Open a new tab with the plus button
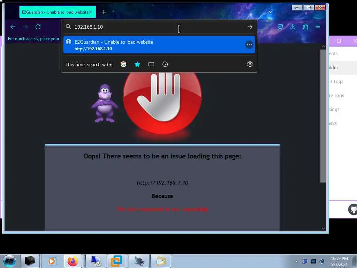Screen dimensions: 357x268 (104, 12)
